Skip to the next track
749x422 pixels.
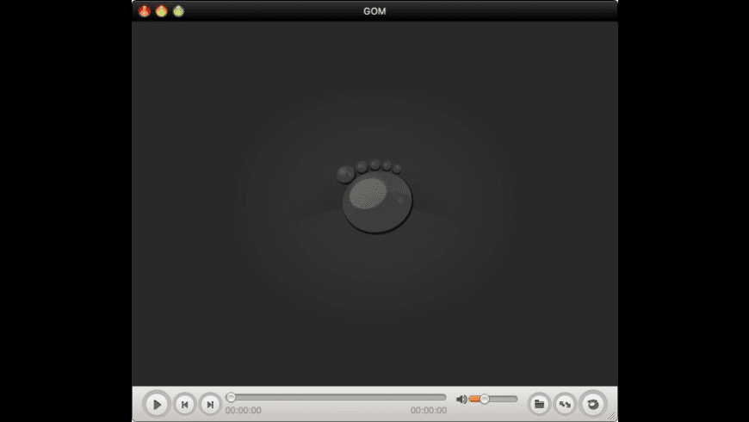point(210,405)
